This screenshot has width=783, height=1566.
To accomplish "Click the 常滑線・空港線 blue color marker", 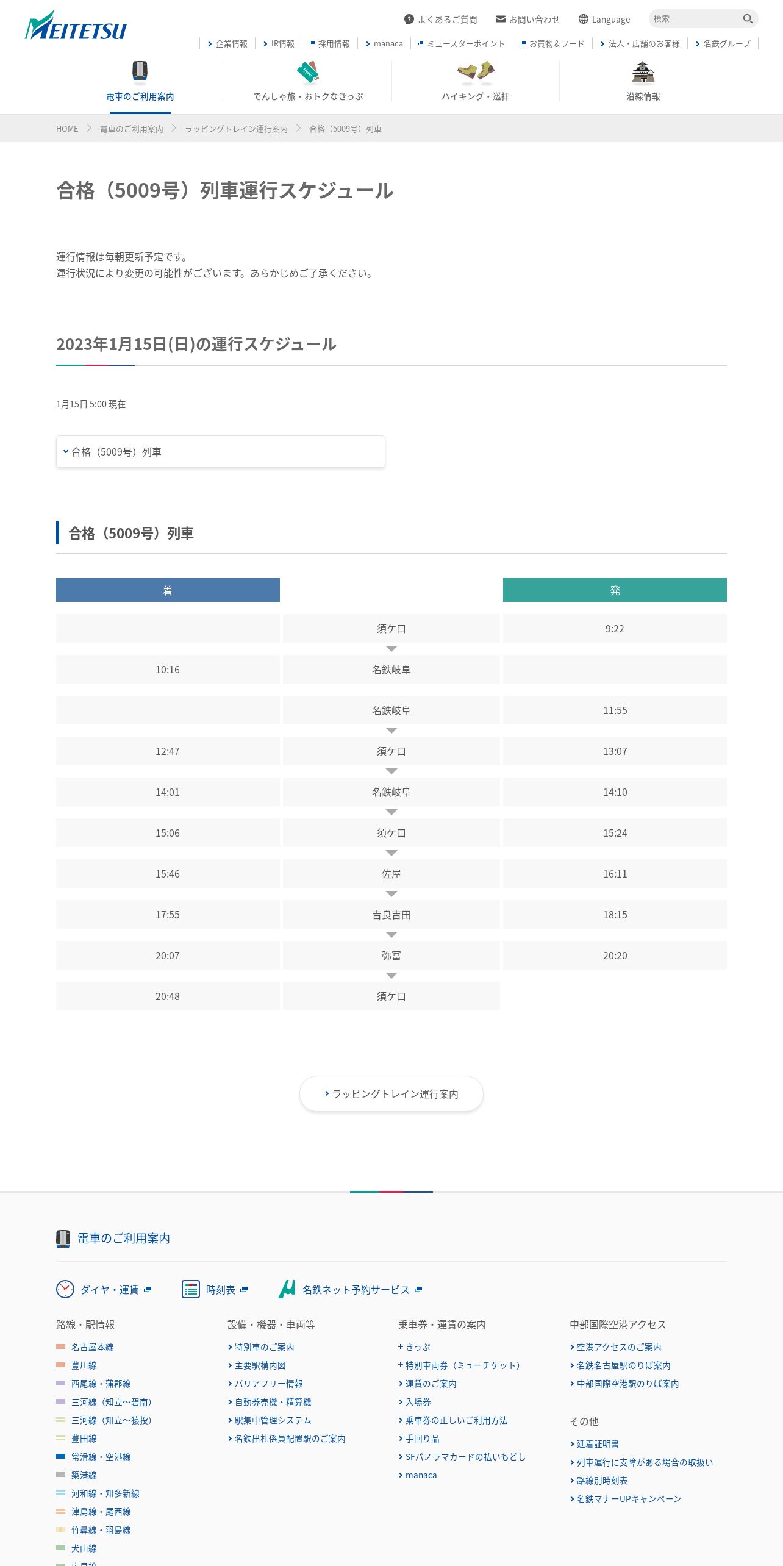I will [x=60, y=1456].
